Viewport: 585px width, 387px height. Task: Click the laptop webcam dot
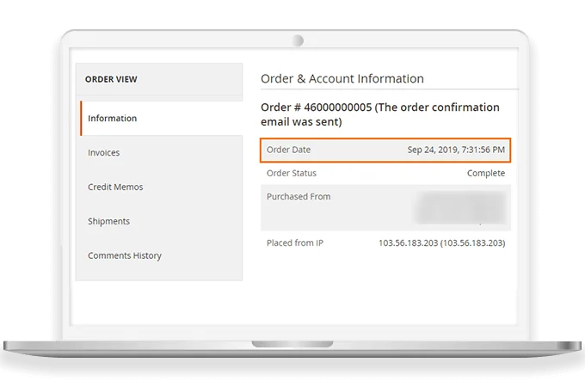(298, 40)
